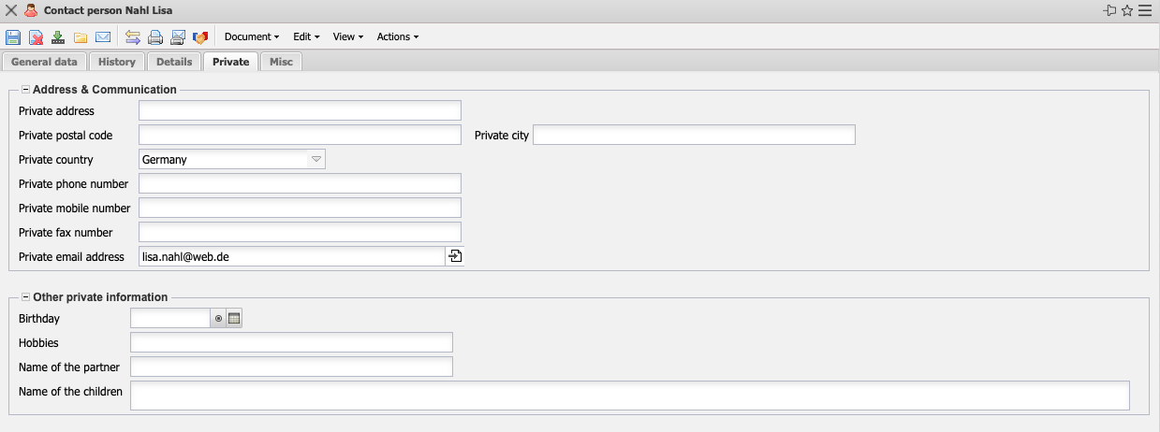The image size is (1160, 432).
Task: Switch to the General data tab
Action: pos(44,62)
